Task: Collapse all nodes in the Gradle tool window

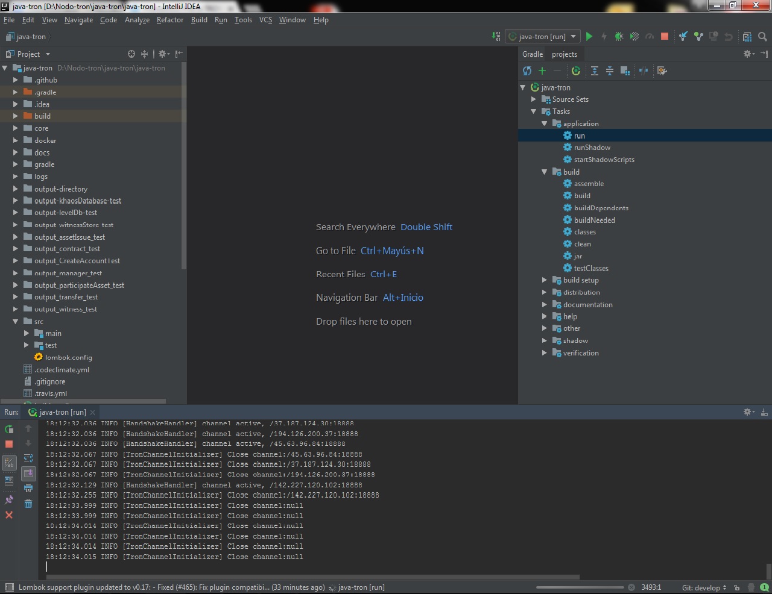Action: tap(610, 70)
